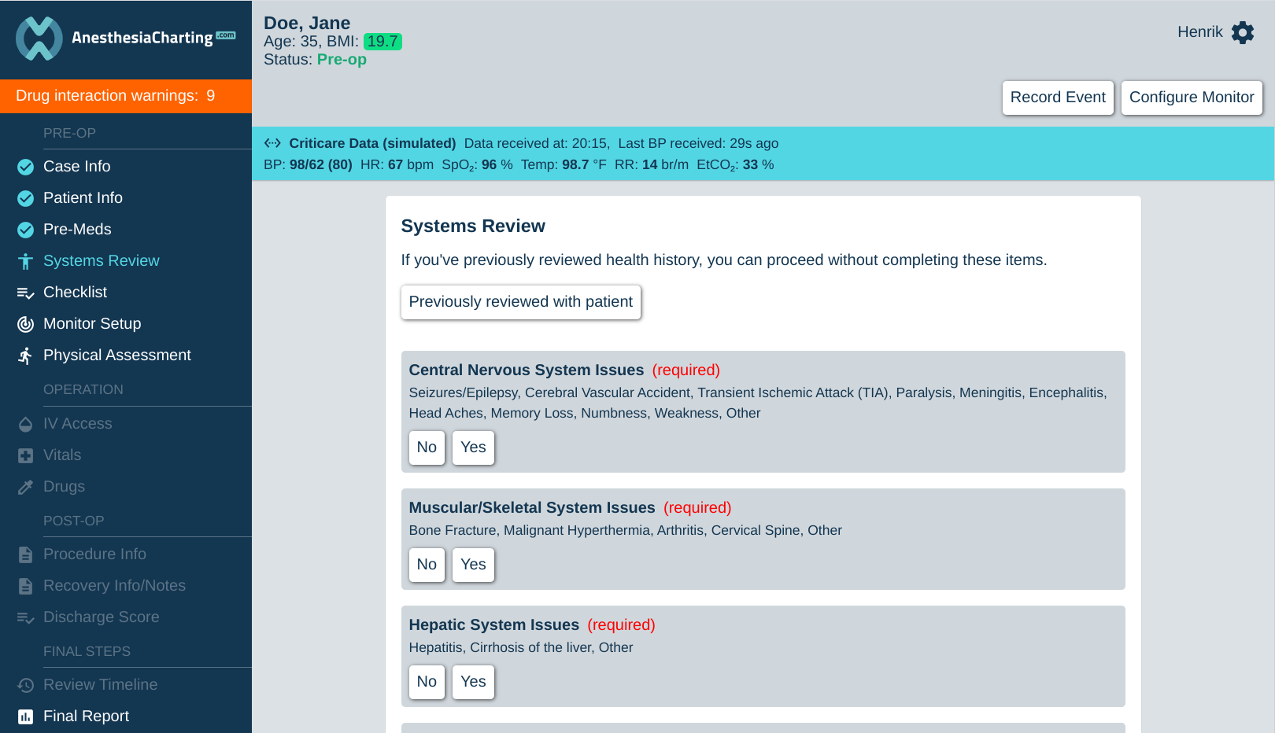Click the Final Report chart icon
The height and width of the screenshot is (733, 1275).
pyautogui.click(x=26, y=716)
